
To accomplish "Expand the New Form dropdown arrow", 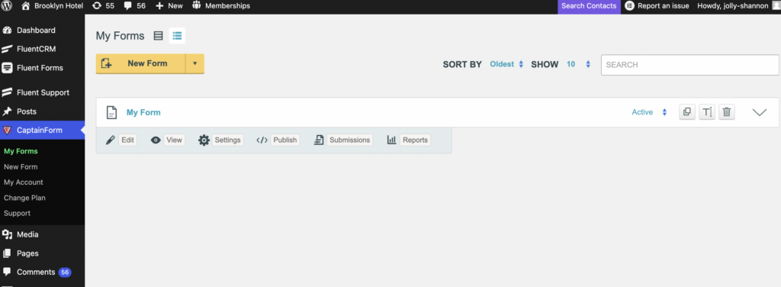I will (x=194, y=64).
